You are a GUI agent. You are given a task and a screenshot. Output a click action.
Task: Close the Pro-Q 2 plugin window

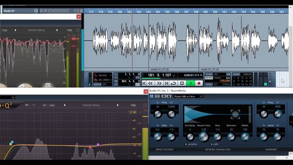[146, 92]
